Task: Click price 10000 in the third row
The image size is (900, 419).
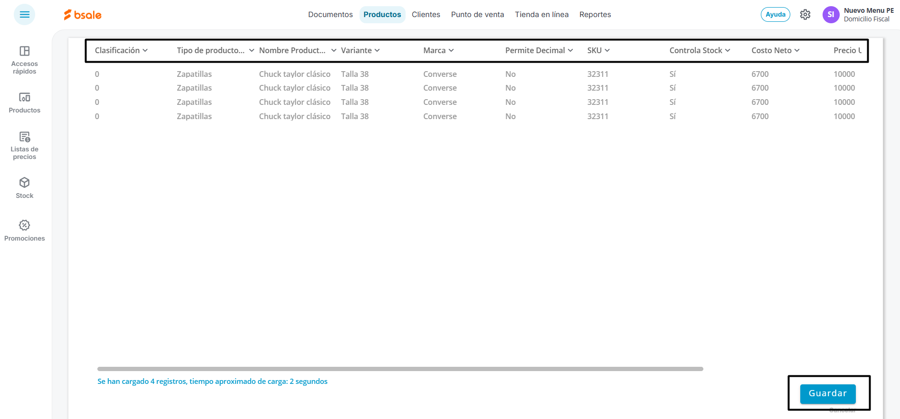Action: [844, 102]
